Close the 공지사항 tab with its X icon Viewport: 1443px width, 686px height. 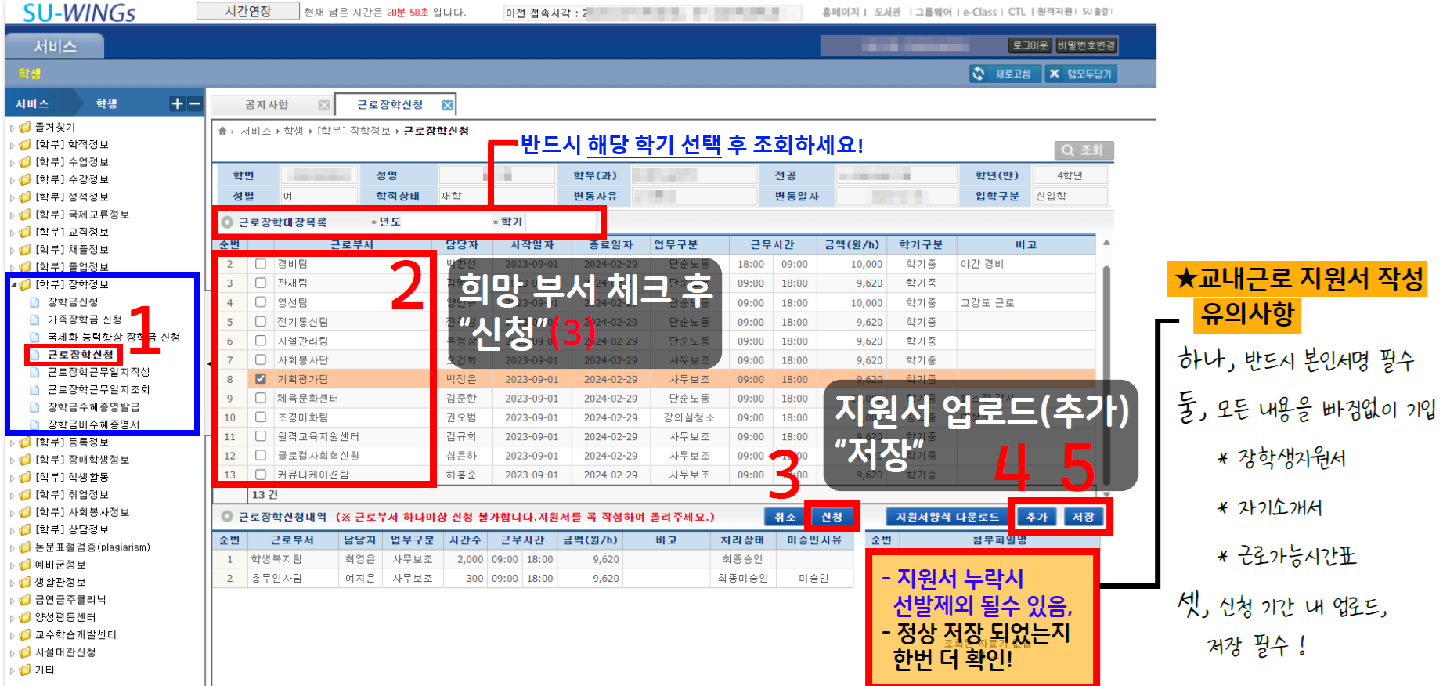pos(323,105)
